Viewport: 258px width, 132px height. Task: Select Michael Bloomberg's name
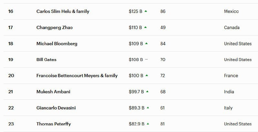pyautogui.click(x=57, y=44)
